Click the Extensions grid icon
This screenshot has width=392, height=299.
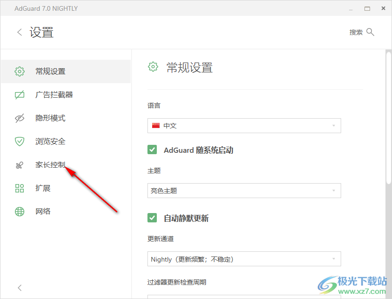20,188
